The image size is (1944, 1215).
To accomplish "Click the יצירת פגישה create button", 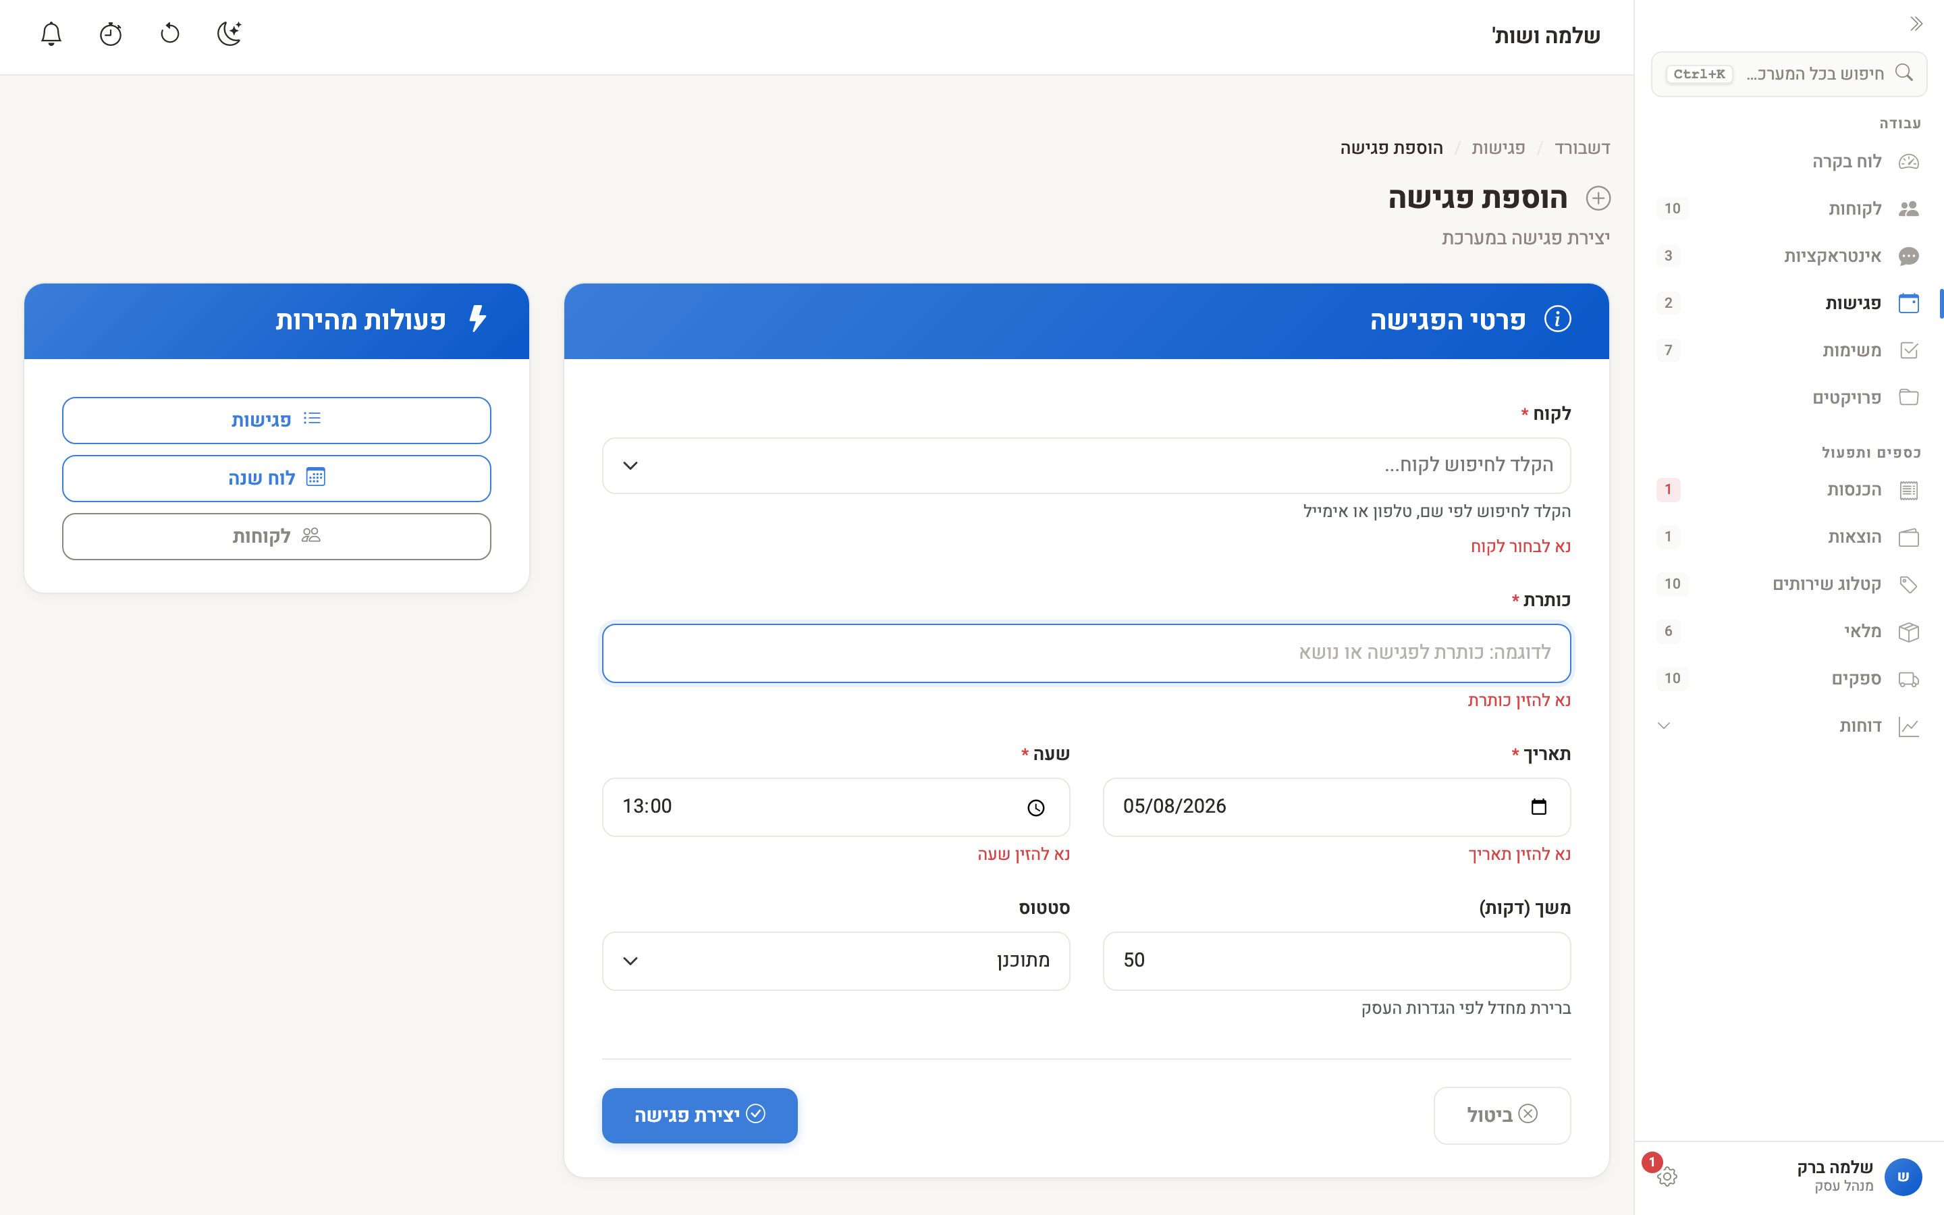I will pyautogui.click(x=700, y=1115).
